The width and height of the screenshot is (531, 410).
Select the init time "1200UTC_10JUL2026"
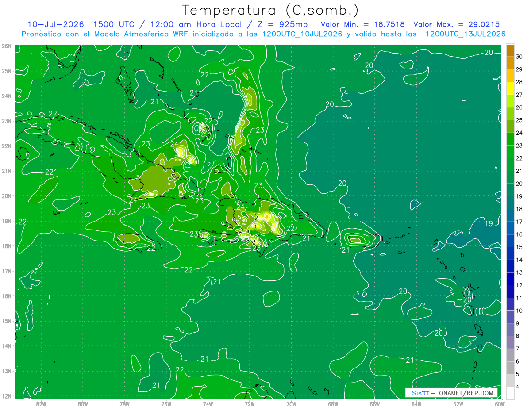tap(303, 34)
